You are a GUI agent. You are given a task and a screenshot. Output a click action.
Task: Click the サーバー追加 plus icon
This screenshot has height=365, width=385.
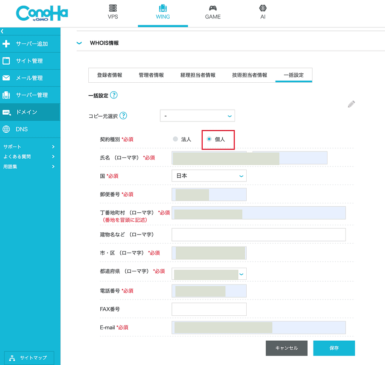click(x=6, y=44)
